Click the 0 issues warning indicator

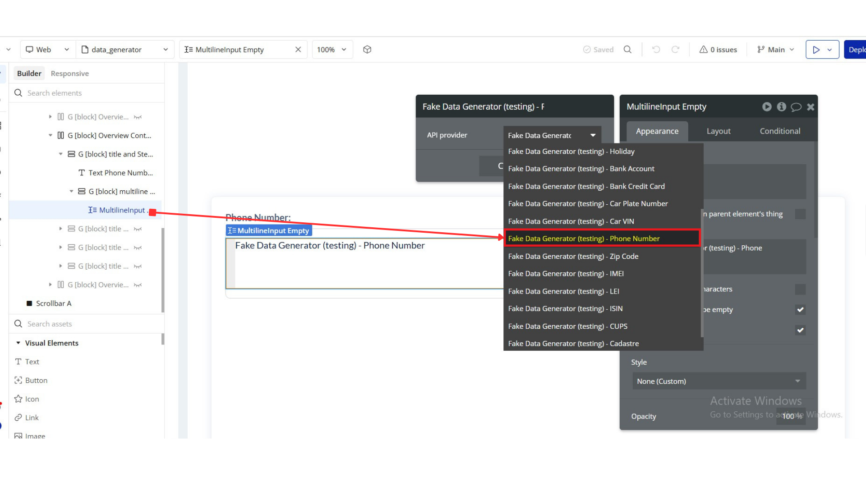[x=718, y=50]
